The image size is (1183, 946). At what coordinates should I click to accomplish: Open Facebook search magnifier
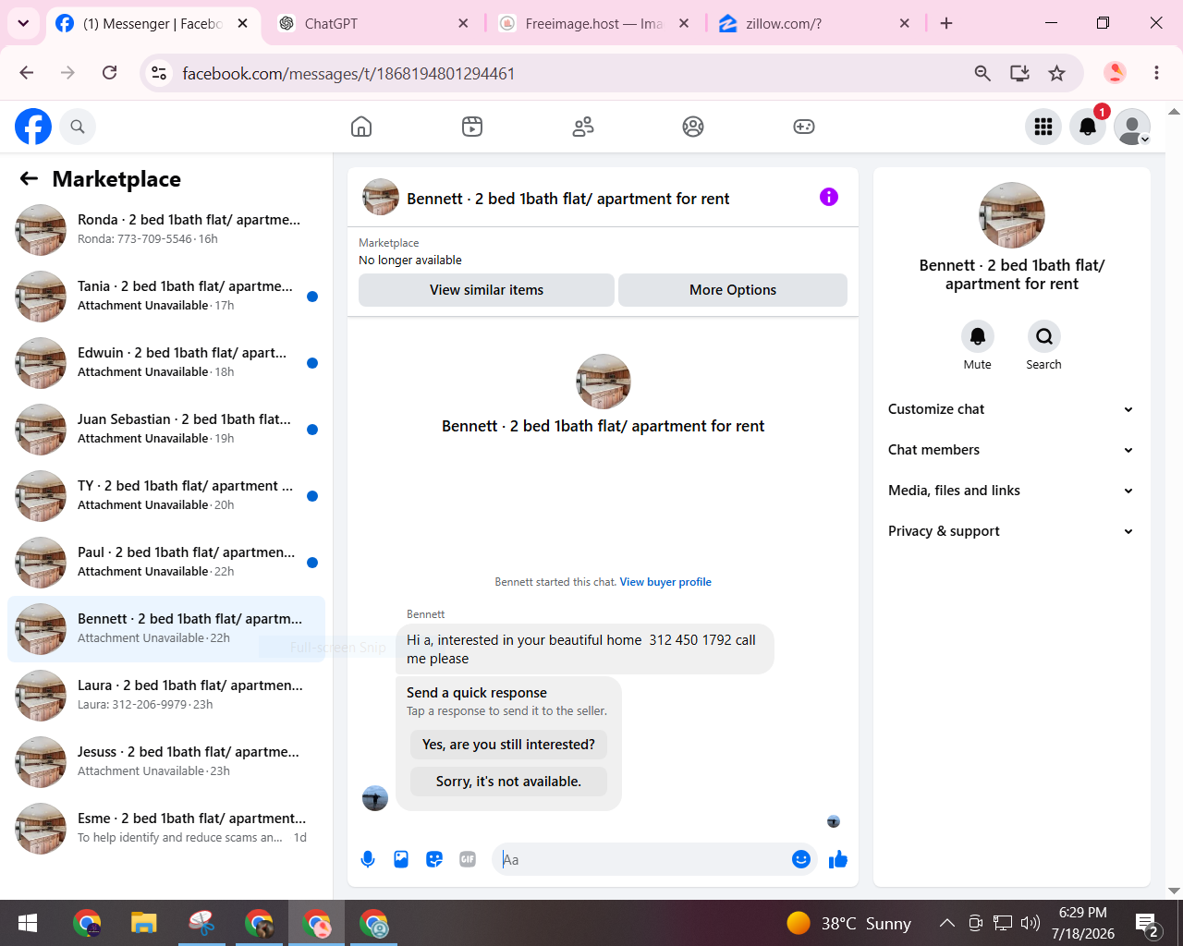point(78,127)
